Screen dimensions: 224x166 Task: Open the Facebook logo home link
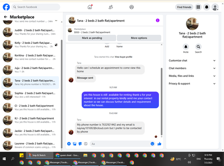6,7
